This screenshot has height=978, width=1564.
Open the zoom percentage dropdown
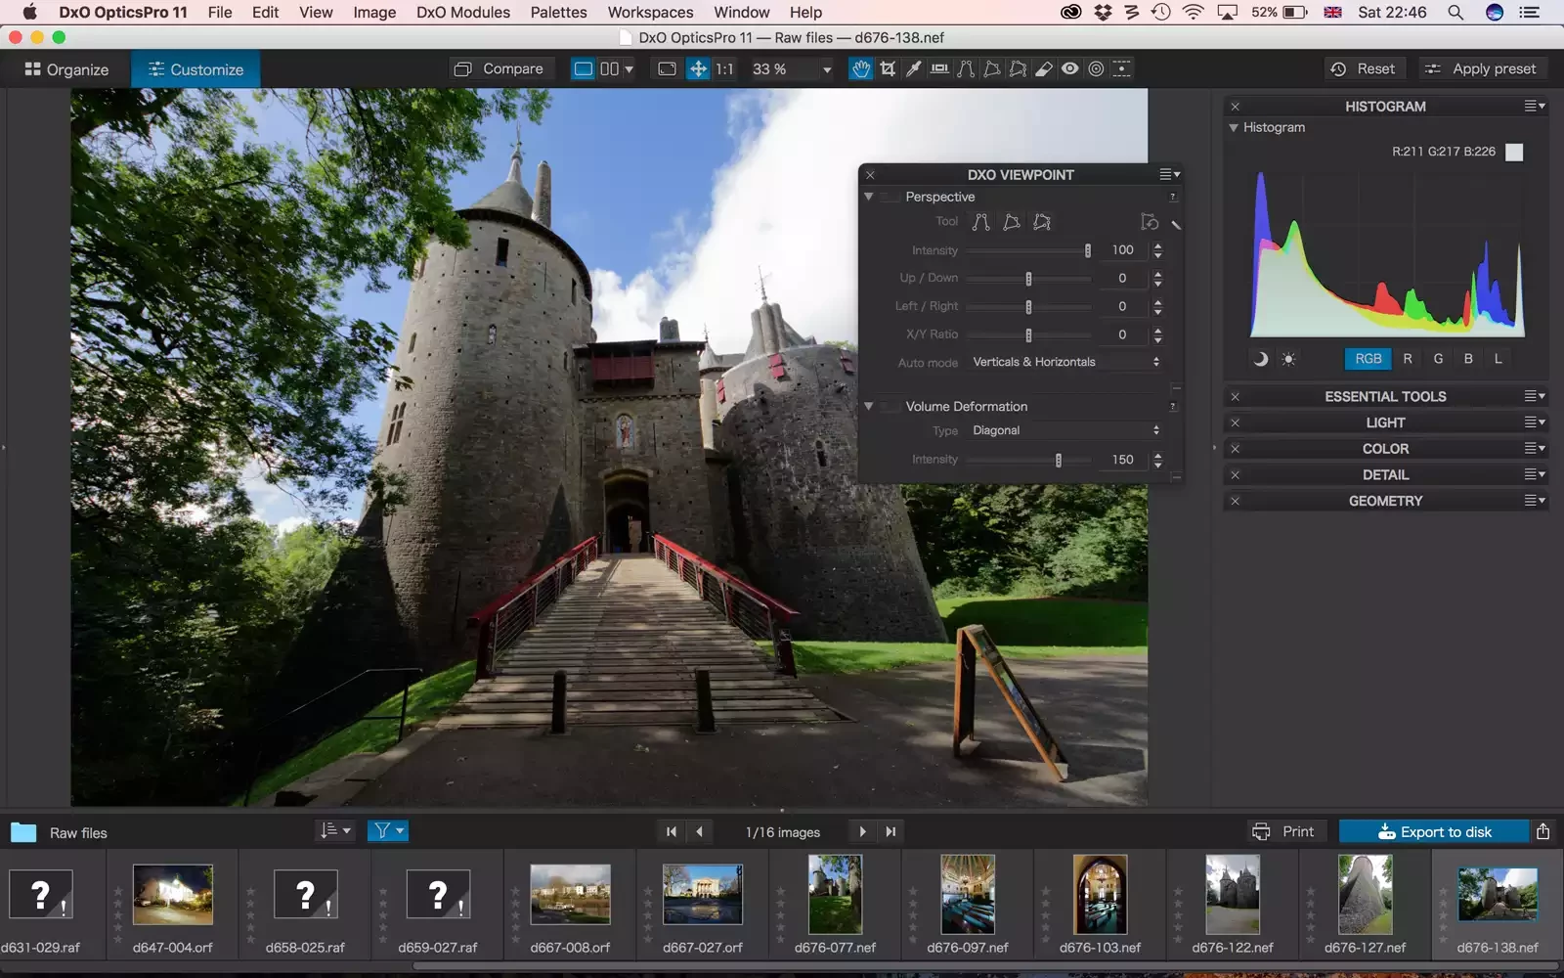(826, 69)
